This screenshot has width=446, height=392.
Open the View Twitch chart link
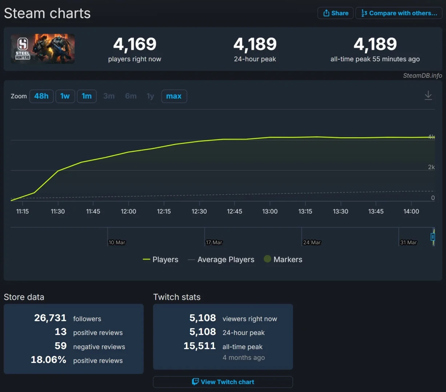coord(223,382)
